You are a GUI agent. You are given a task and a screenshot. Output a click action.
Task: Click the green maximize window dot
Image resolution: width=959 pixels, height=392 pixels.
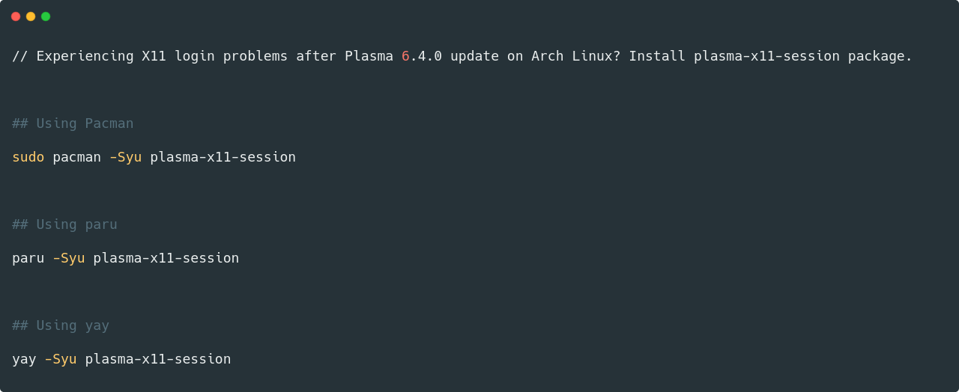click(x=46, y=16)
